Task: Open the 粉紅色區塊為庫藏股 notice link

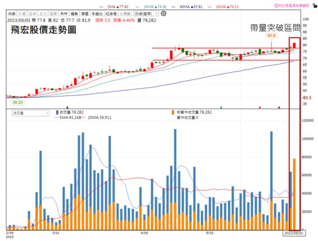Action: [296, 6]
